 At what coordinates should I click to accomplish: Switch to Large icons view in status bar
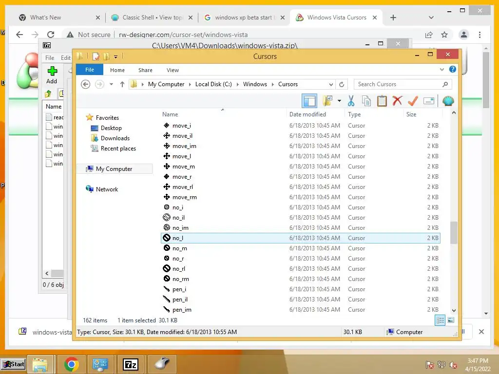coord(451,320)
